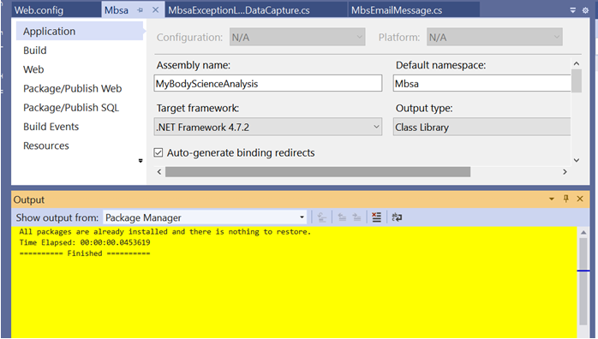Click the gear icon on the tab bar
598x339 pixels.
pos(585,10)
